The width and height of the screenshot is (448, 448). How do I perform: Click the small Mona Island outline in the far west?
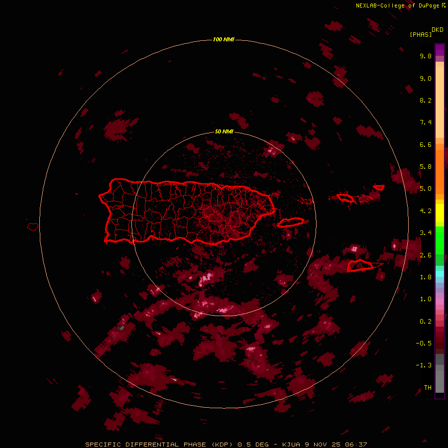tap(33, 226)
